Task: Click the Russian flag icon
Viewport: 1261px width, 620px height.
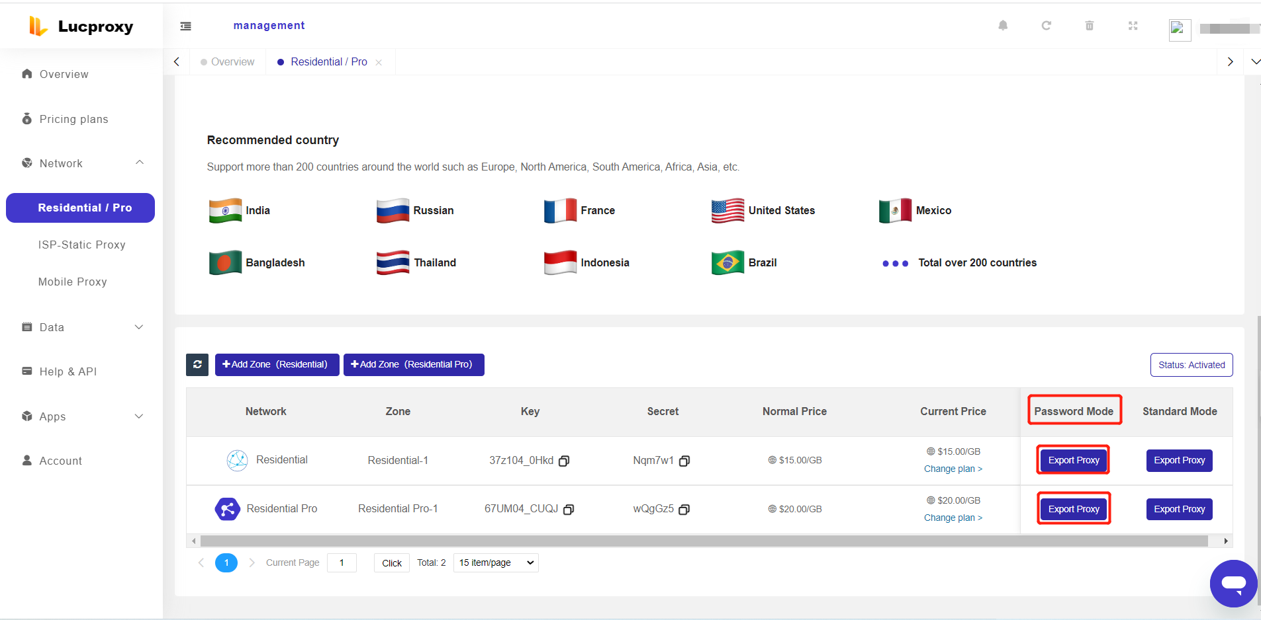Action: pos(393,211)
